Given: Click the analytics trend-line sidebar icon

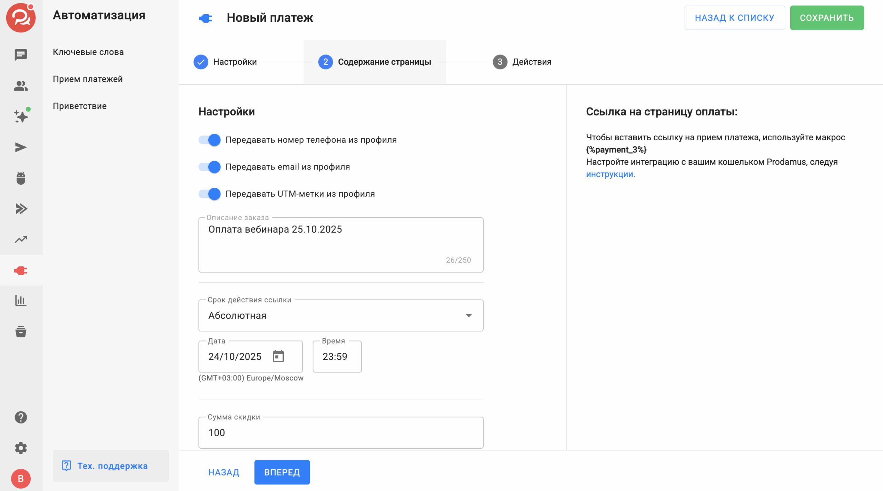Looking at the screenshot, I should pos(21,239).
